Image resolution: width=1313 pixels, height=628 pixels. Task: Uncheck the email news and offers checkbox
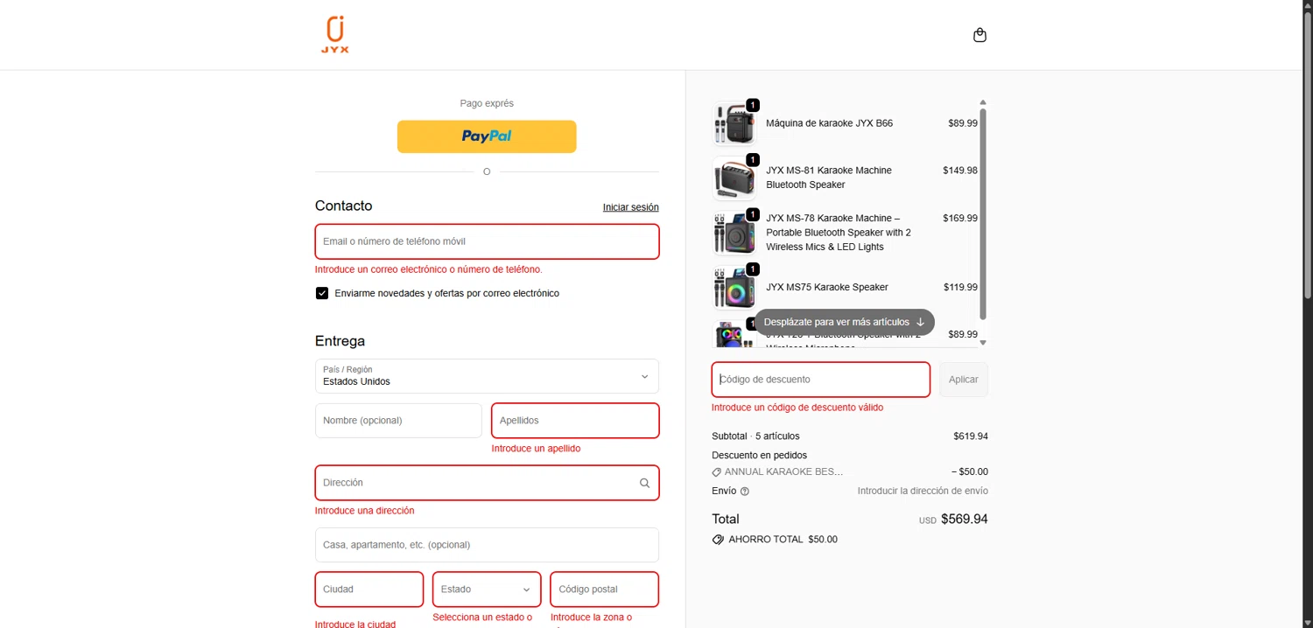(322, 293)
